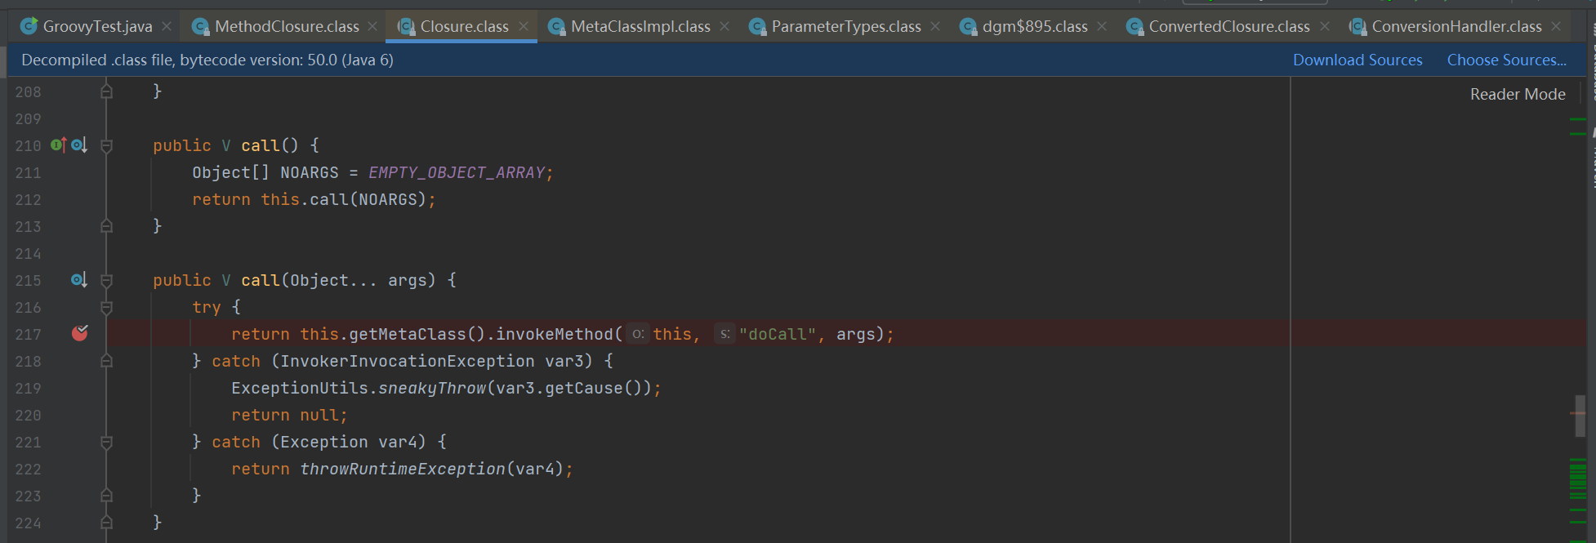1596x543 pixels.
Task: Click fold end marker on line 213
Action: [x=106, y=226]
